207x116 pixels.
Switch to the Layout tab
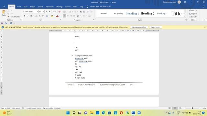(x=40, y=7)
